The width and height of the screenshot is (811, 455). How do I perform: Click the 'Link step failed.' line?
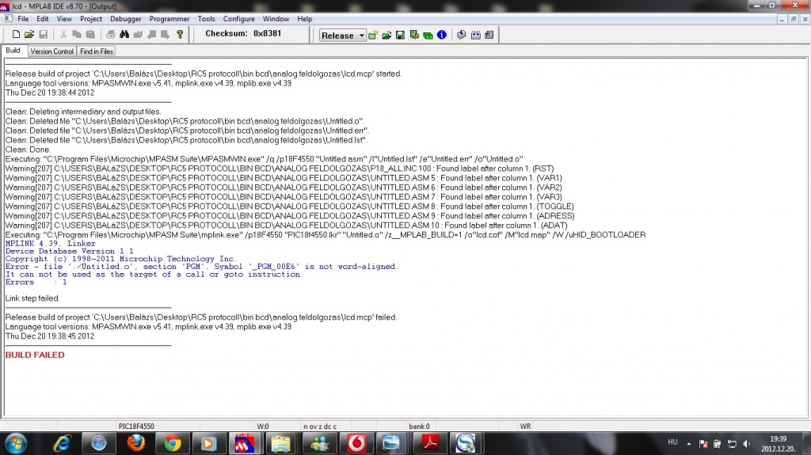tap(32, 298)
